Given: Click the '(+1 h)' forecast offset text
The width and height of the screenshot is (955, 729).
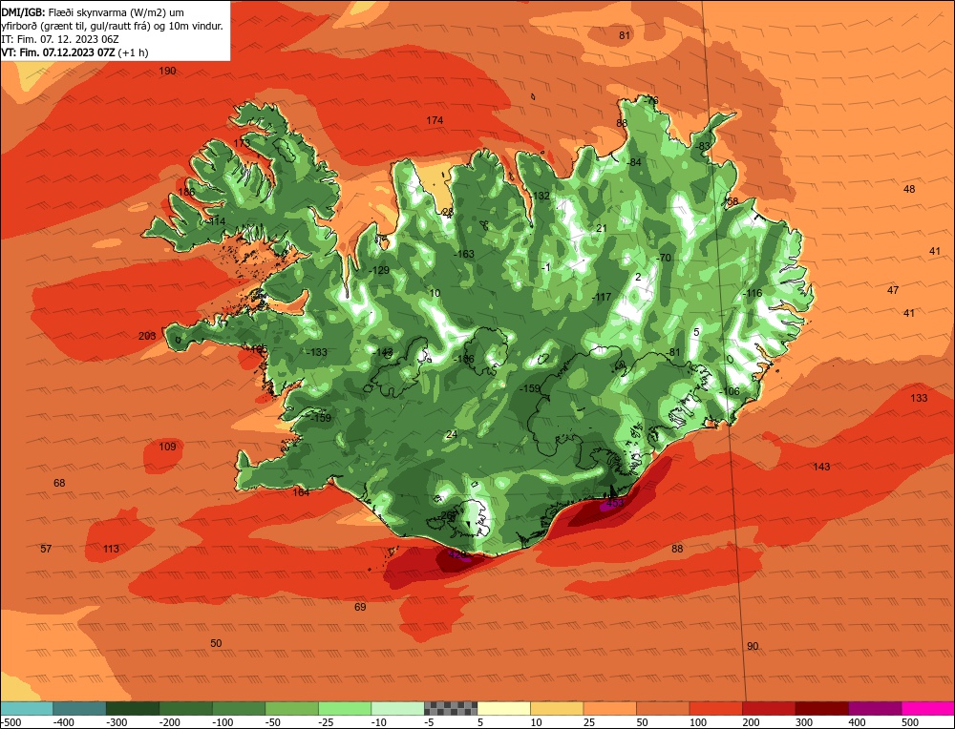Looking at the screenshot, I should click(x=133, y=52).
